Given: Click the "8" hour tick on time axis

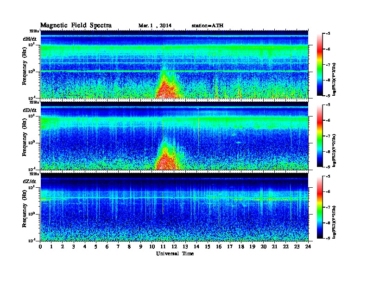Looking at the screenshot, I should (x=129, y=247).
